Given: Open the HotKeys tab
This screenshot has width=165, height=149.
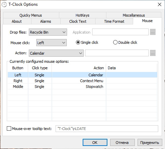Looking at the screenshot, I should pos(82,15).
